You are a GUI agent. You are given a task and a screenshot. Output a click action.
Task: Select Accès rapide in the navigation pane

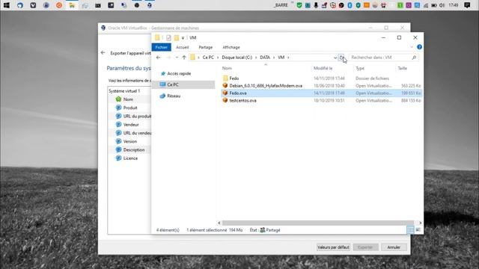pyautogui.click(x=179, y=73)
